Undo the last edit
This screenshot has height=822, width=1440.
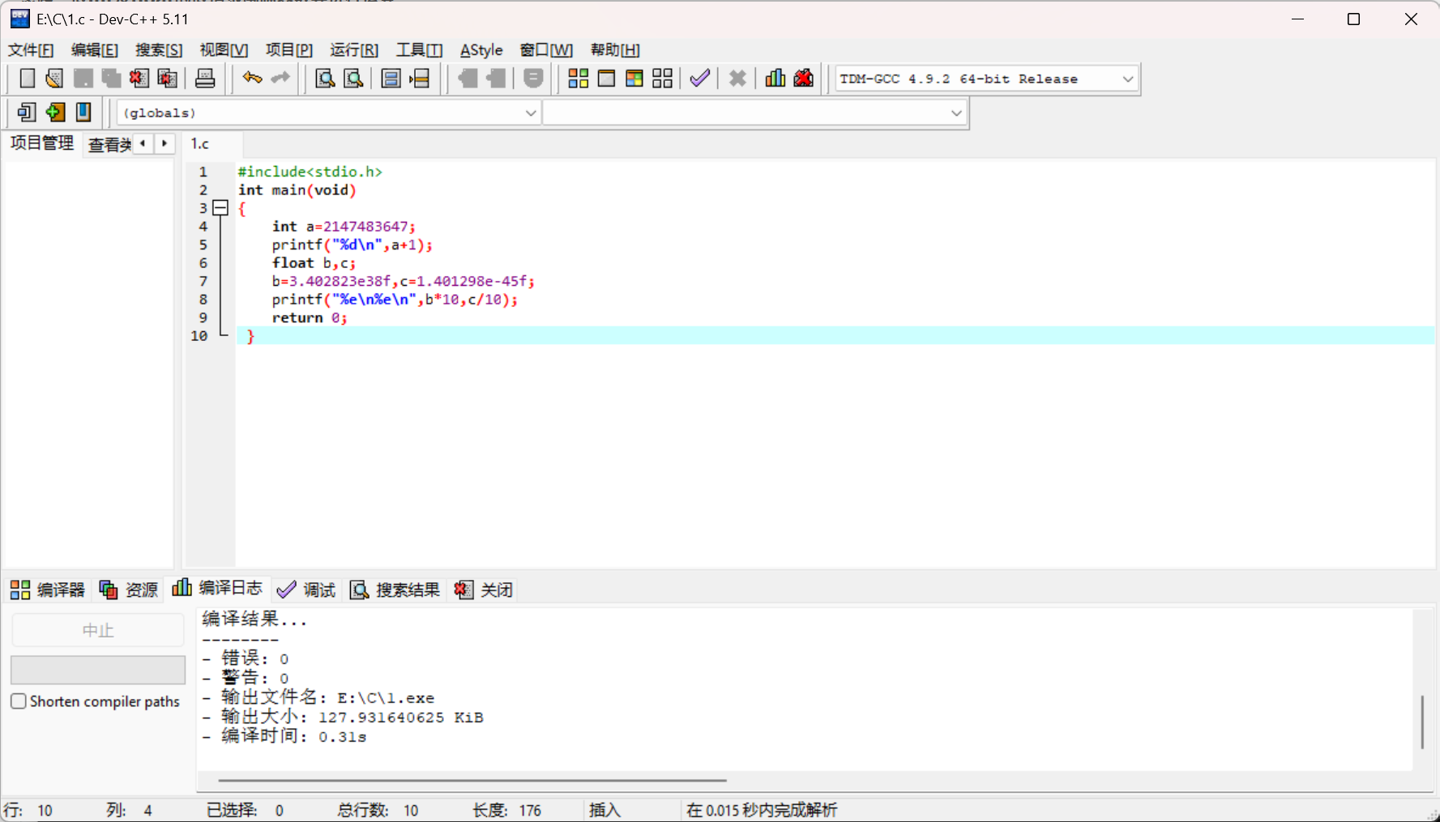(252, 79)
